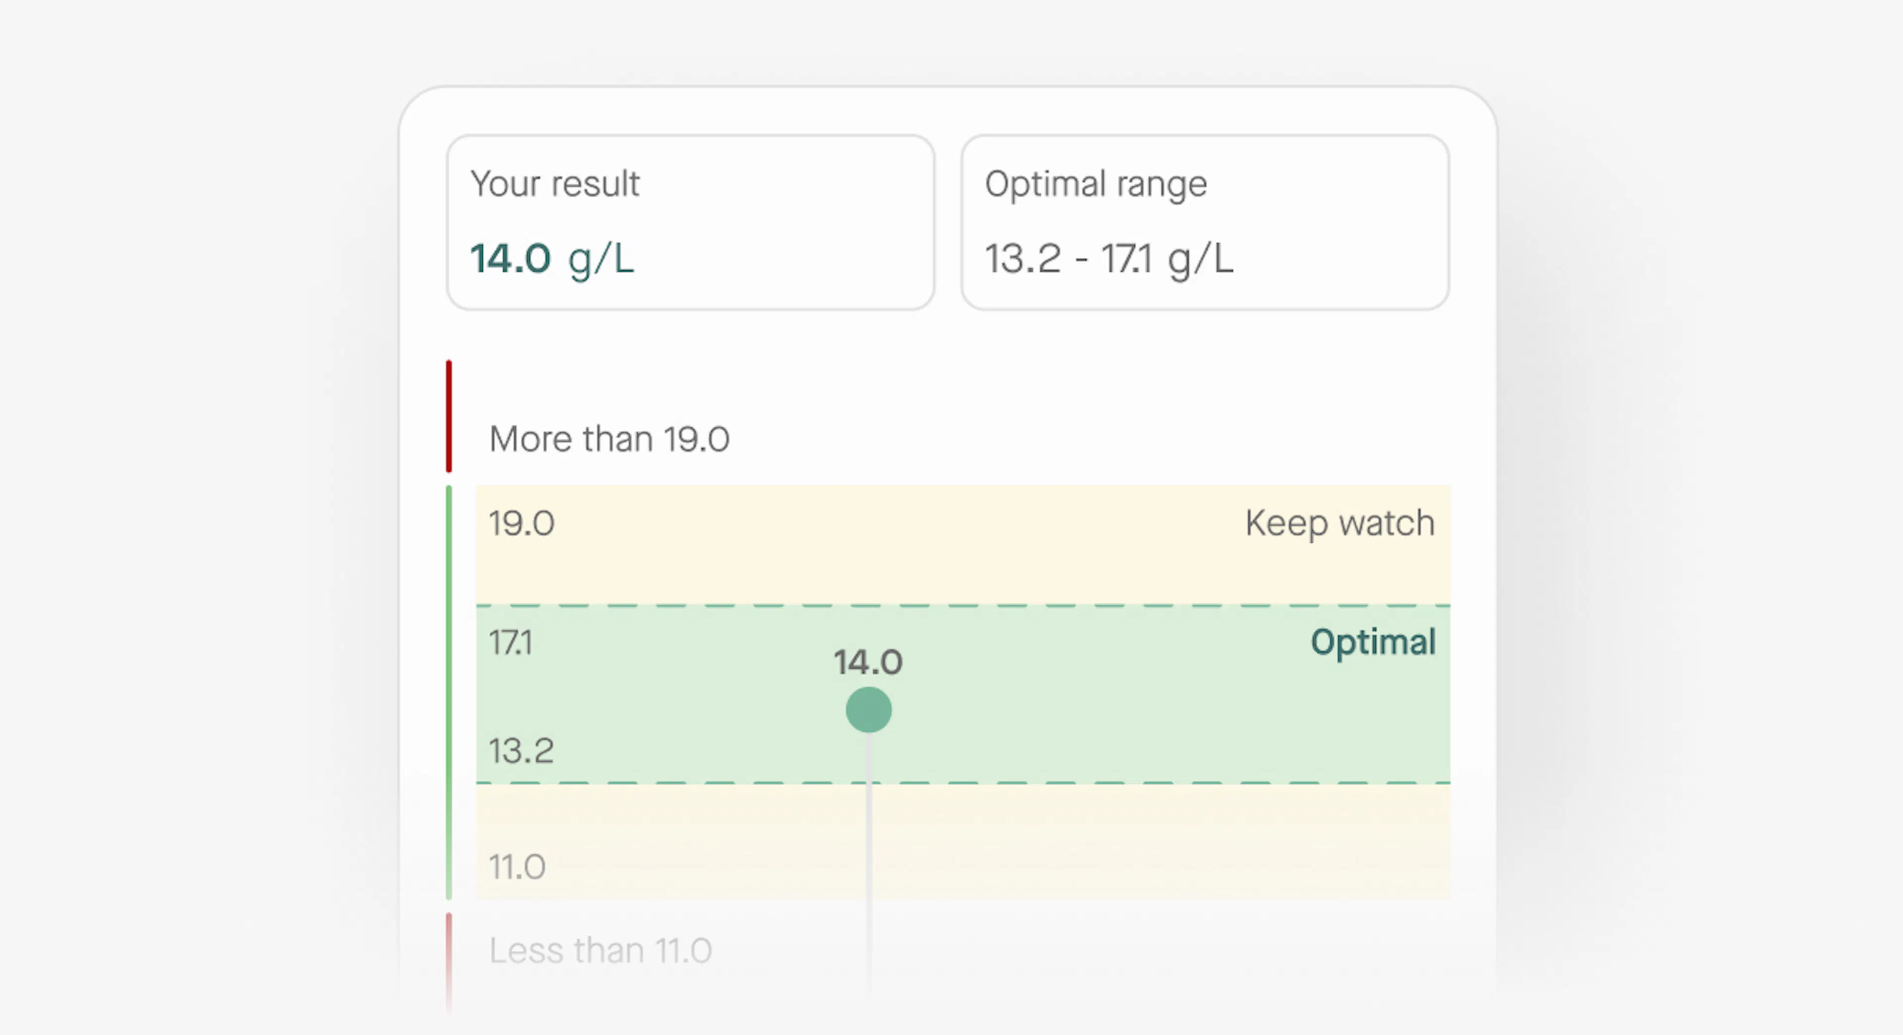1903x1035 pixels.
Task: Click the green vertical range bar
Action: coord(448,691)
